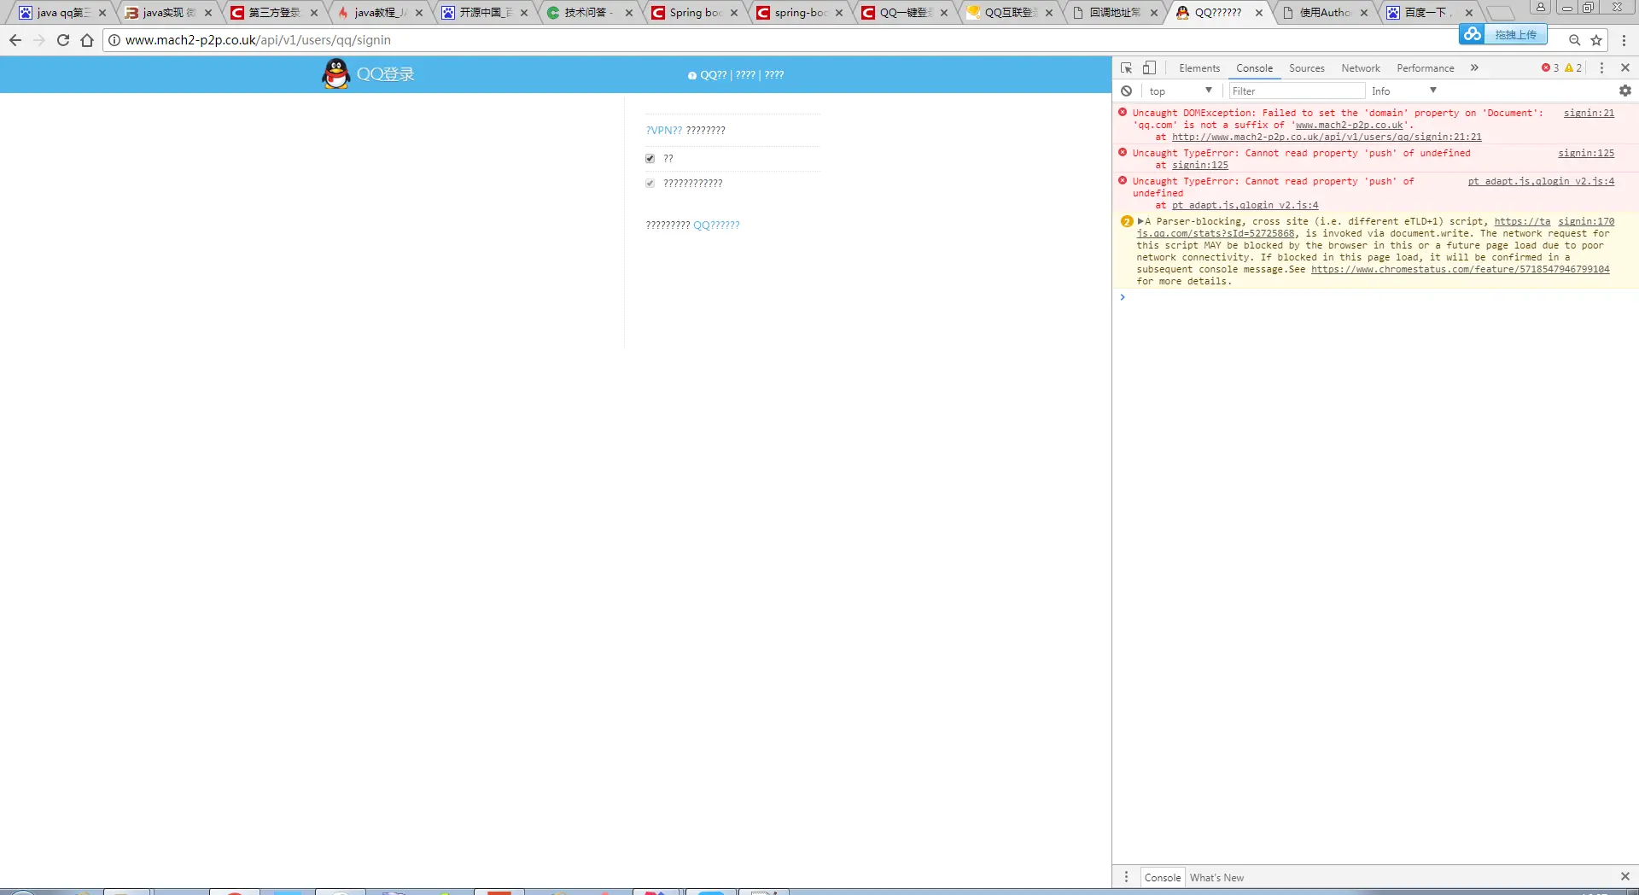Viewport: 1639px width, 895px height.
Task: Activate DevTools inspect element picker
Action: [1127, 67]
